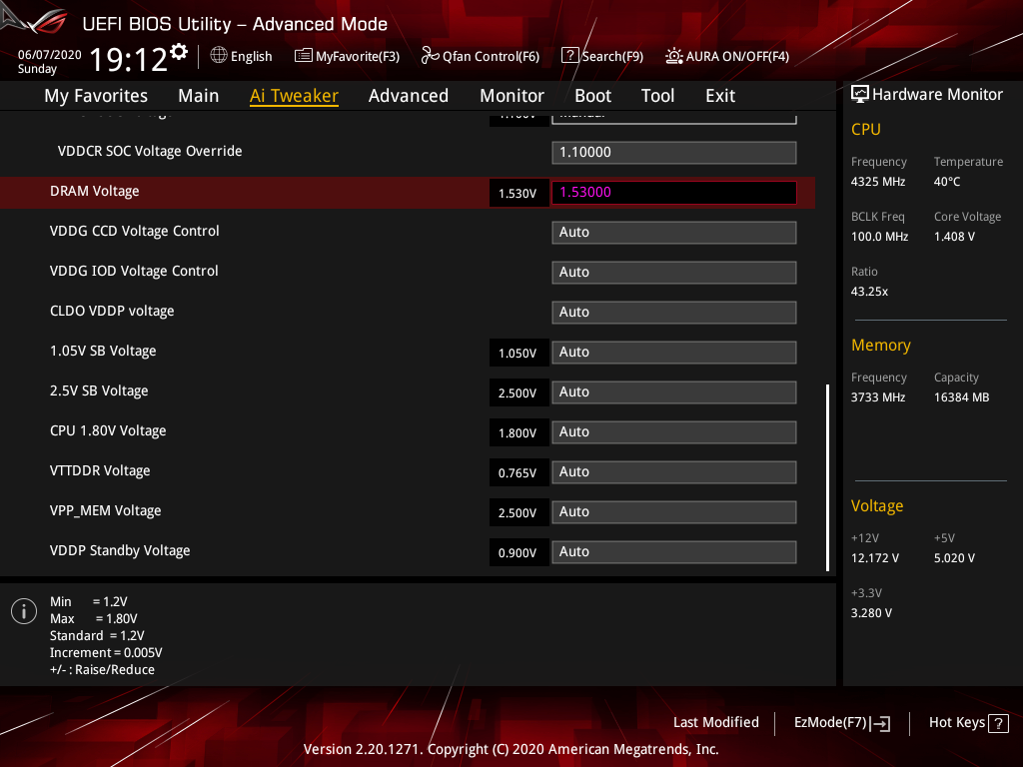Click CPU temperature 40°C value
The width and height of the screenshot is (1023, 767).
947,182
